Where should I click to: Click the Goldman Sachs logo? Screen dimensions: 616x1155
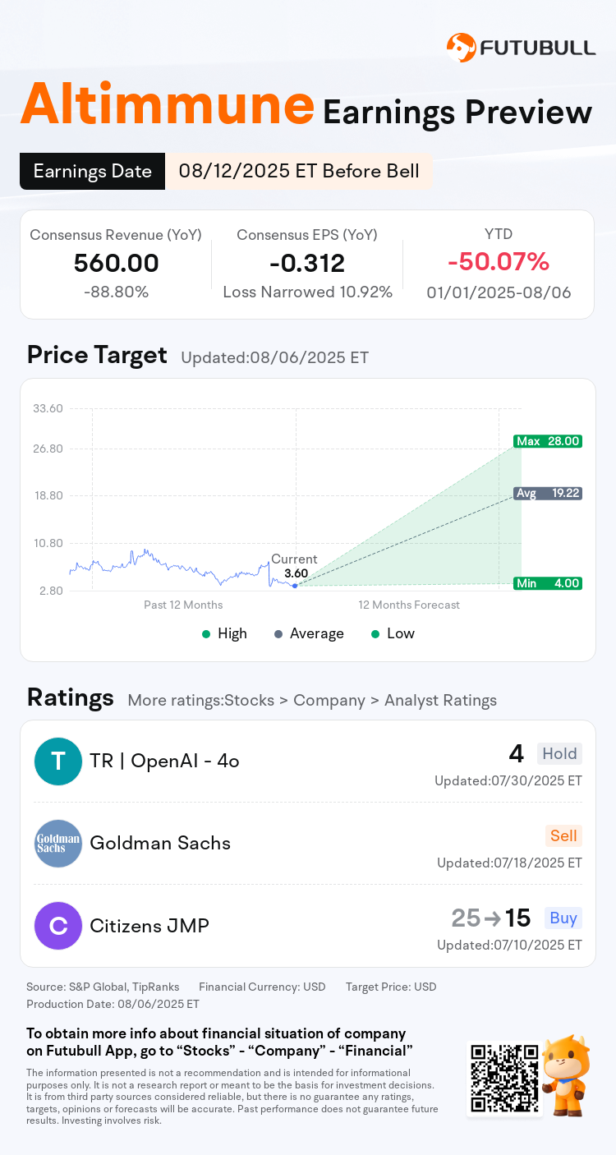pos(58,844)
